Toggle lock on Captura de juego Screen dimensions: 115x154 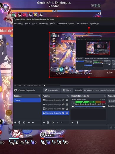67,105
